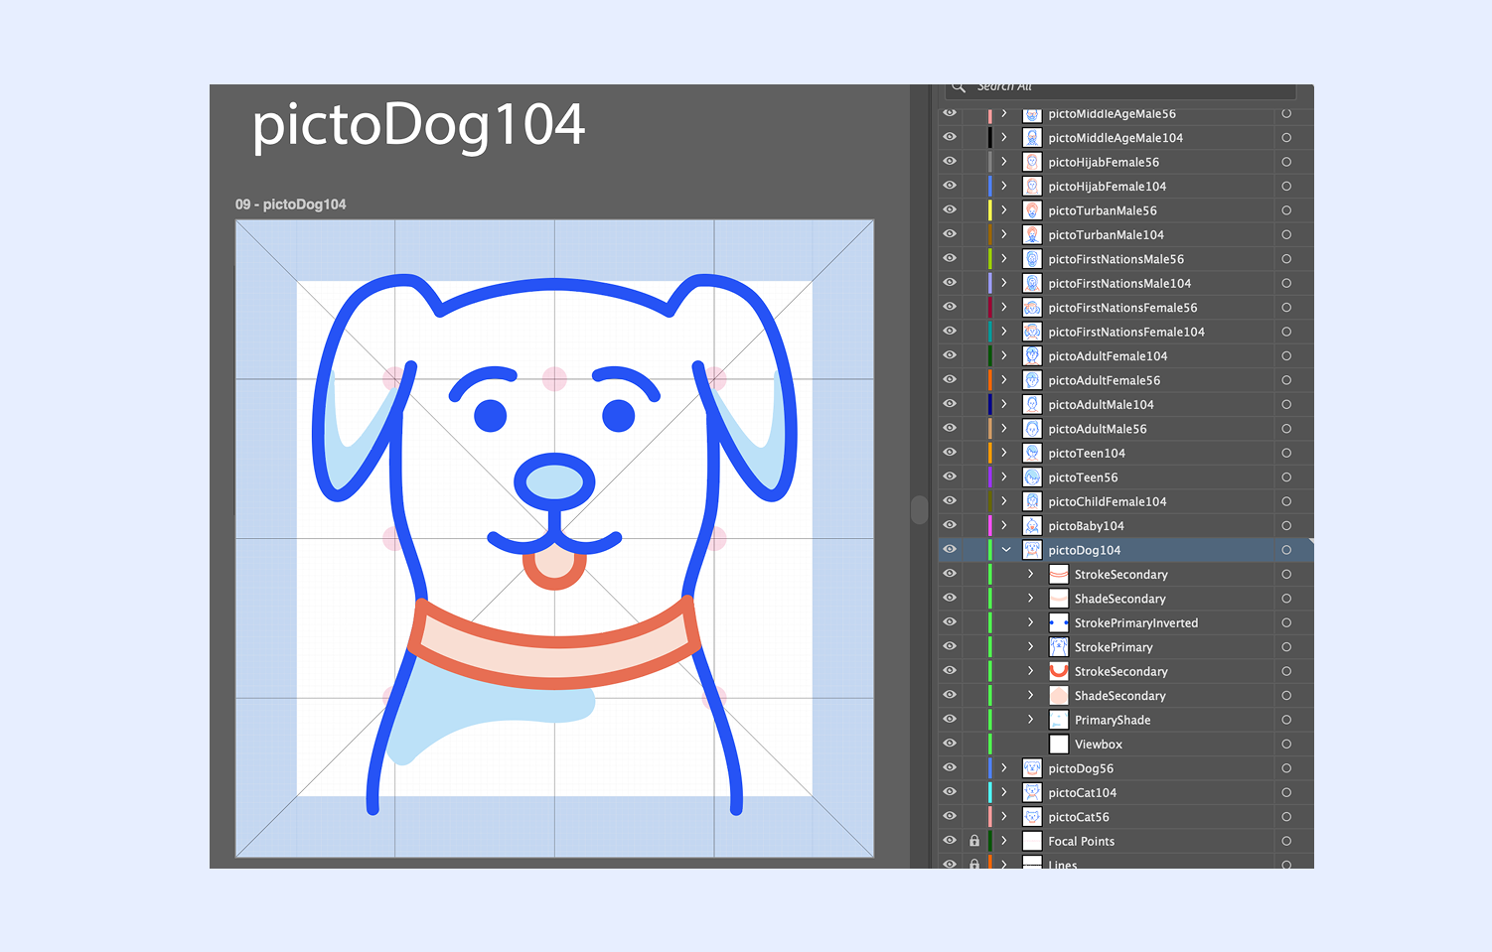
Task: Hide the ShadeSecondary sublayer with the eye toggle
Action: [950, 598]
